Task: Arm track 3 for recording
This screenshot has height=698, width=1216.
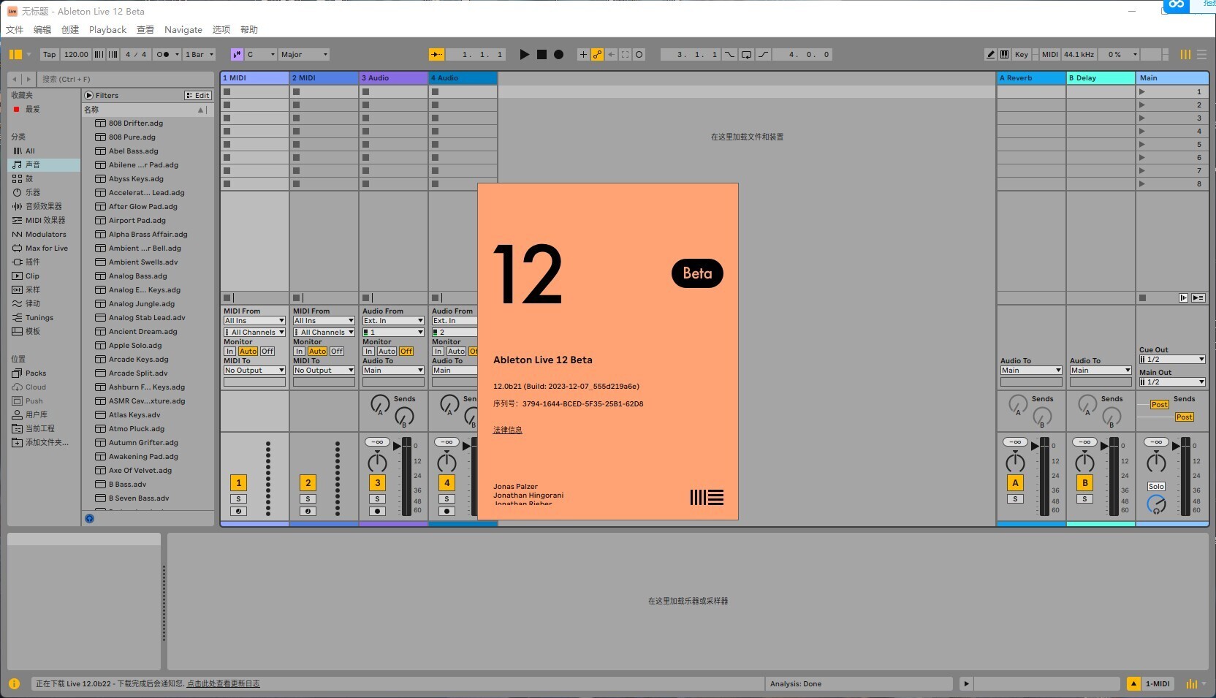Action: (377, 511)
